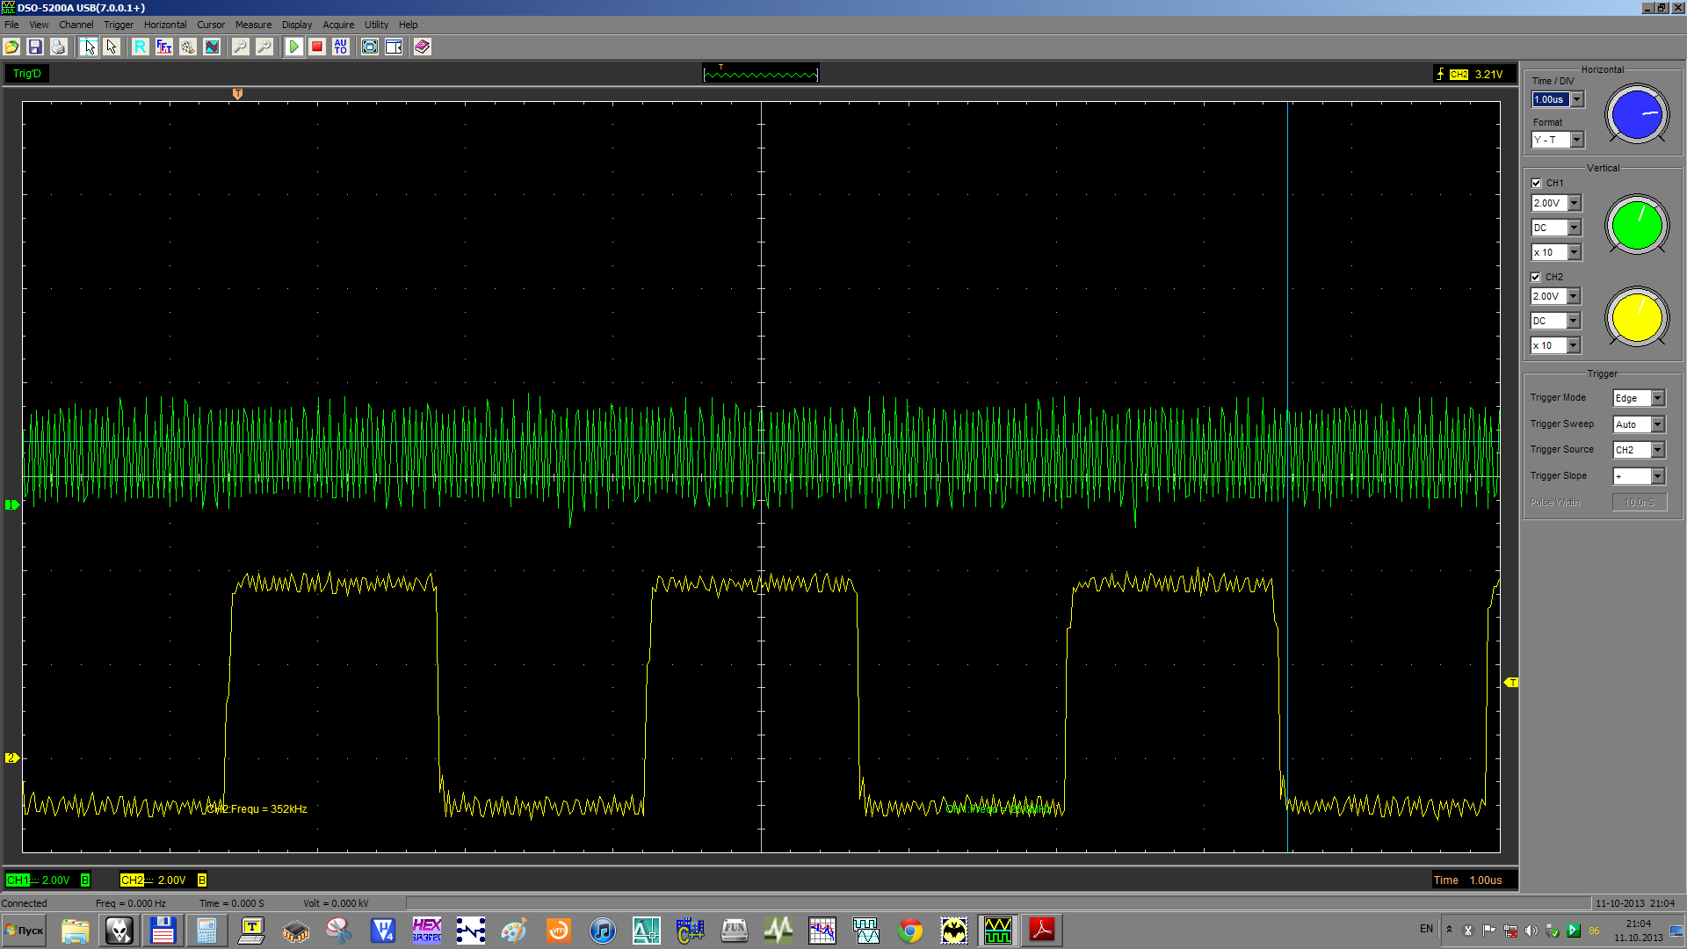Image resolution: width=1687 pixels, height=949 pixels.
Task: Click the save floppy disk icon
Action: [x=35, y=47]
